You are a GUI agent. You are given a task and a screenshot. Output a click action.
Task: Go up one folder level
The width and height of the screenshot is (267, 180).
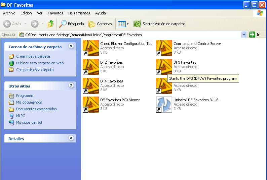(50, 24)
